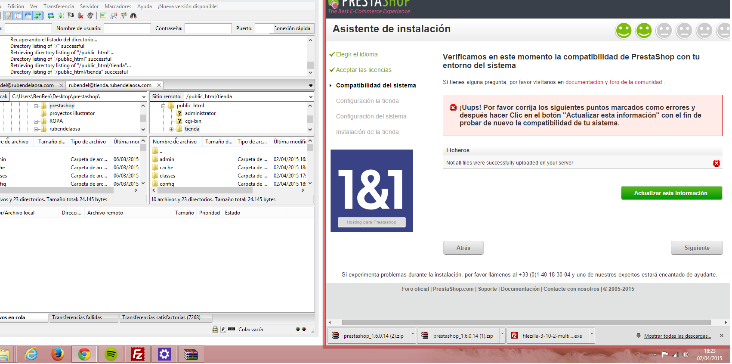
Task: Switch to FileZilla in the taskbar
Action: click(x=138, y=355)
